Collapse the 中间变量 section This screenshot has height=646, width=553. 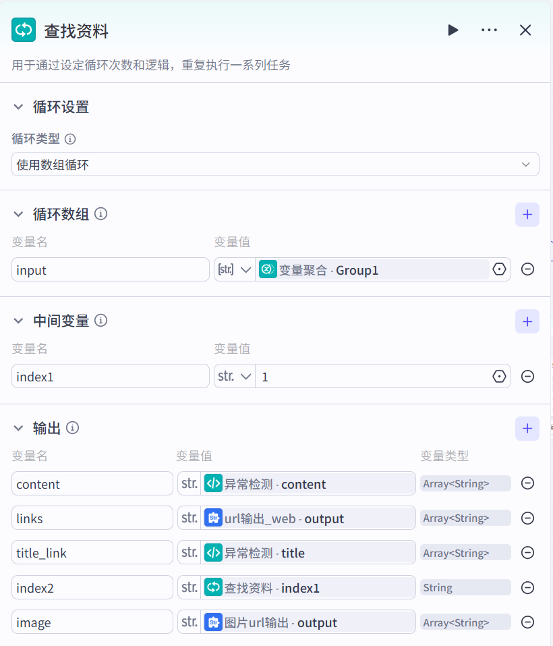point(18,321)
